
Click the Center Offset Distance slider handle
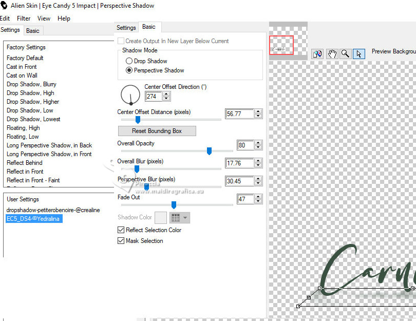[138, 120]
